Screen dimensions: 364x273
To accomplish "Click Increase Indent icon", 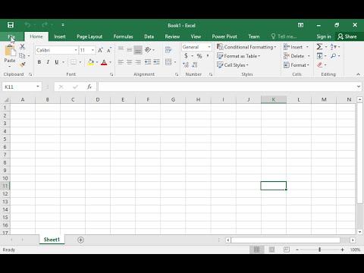I will pos(156,62).
